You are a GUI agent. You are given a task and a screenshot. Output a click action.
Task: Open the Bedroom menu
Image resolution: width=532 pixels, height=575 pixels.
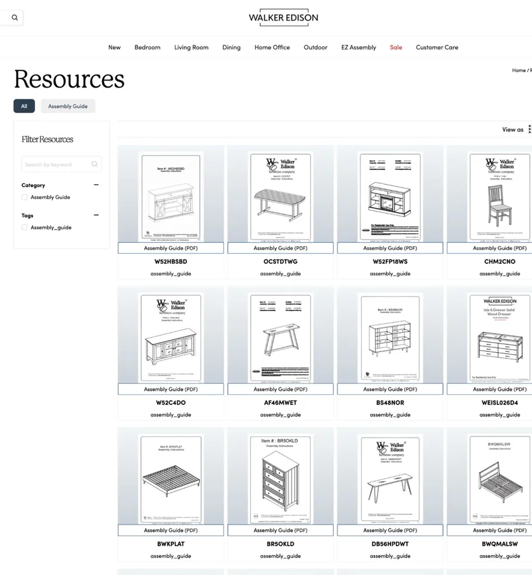point(147,47)
